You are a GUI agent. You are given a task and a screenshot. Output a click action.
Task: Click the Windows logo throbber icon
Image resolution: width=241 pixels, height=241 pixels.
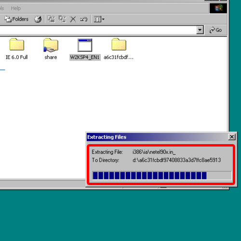click(x=218, y=8)
